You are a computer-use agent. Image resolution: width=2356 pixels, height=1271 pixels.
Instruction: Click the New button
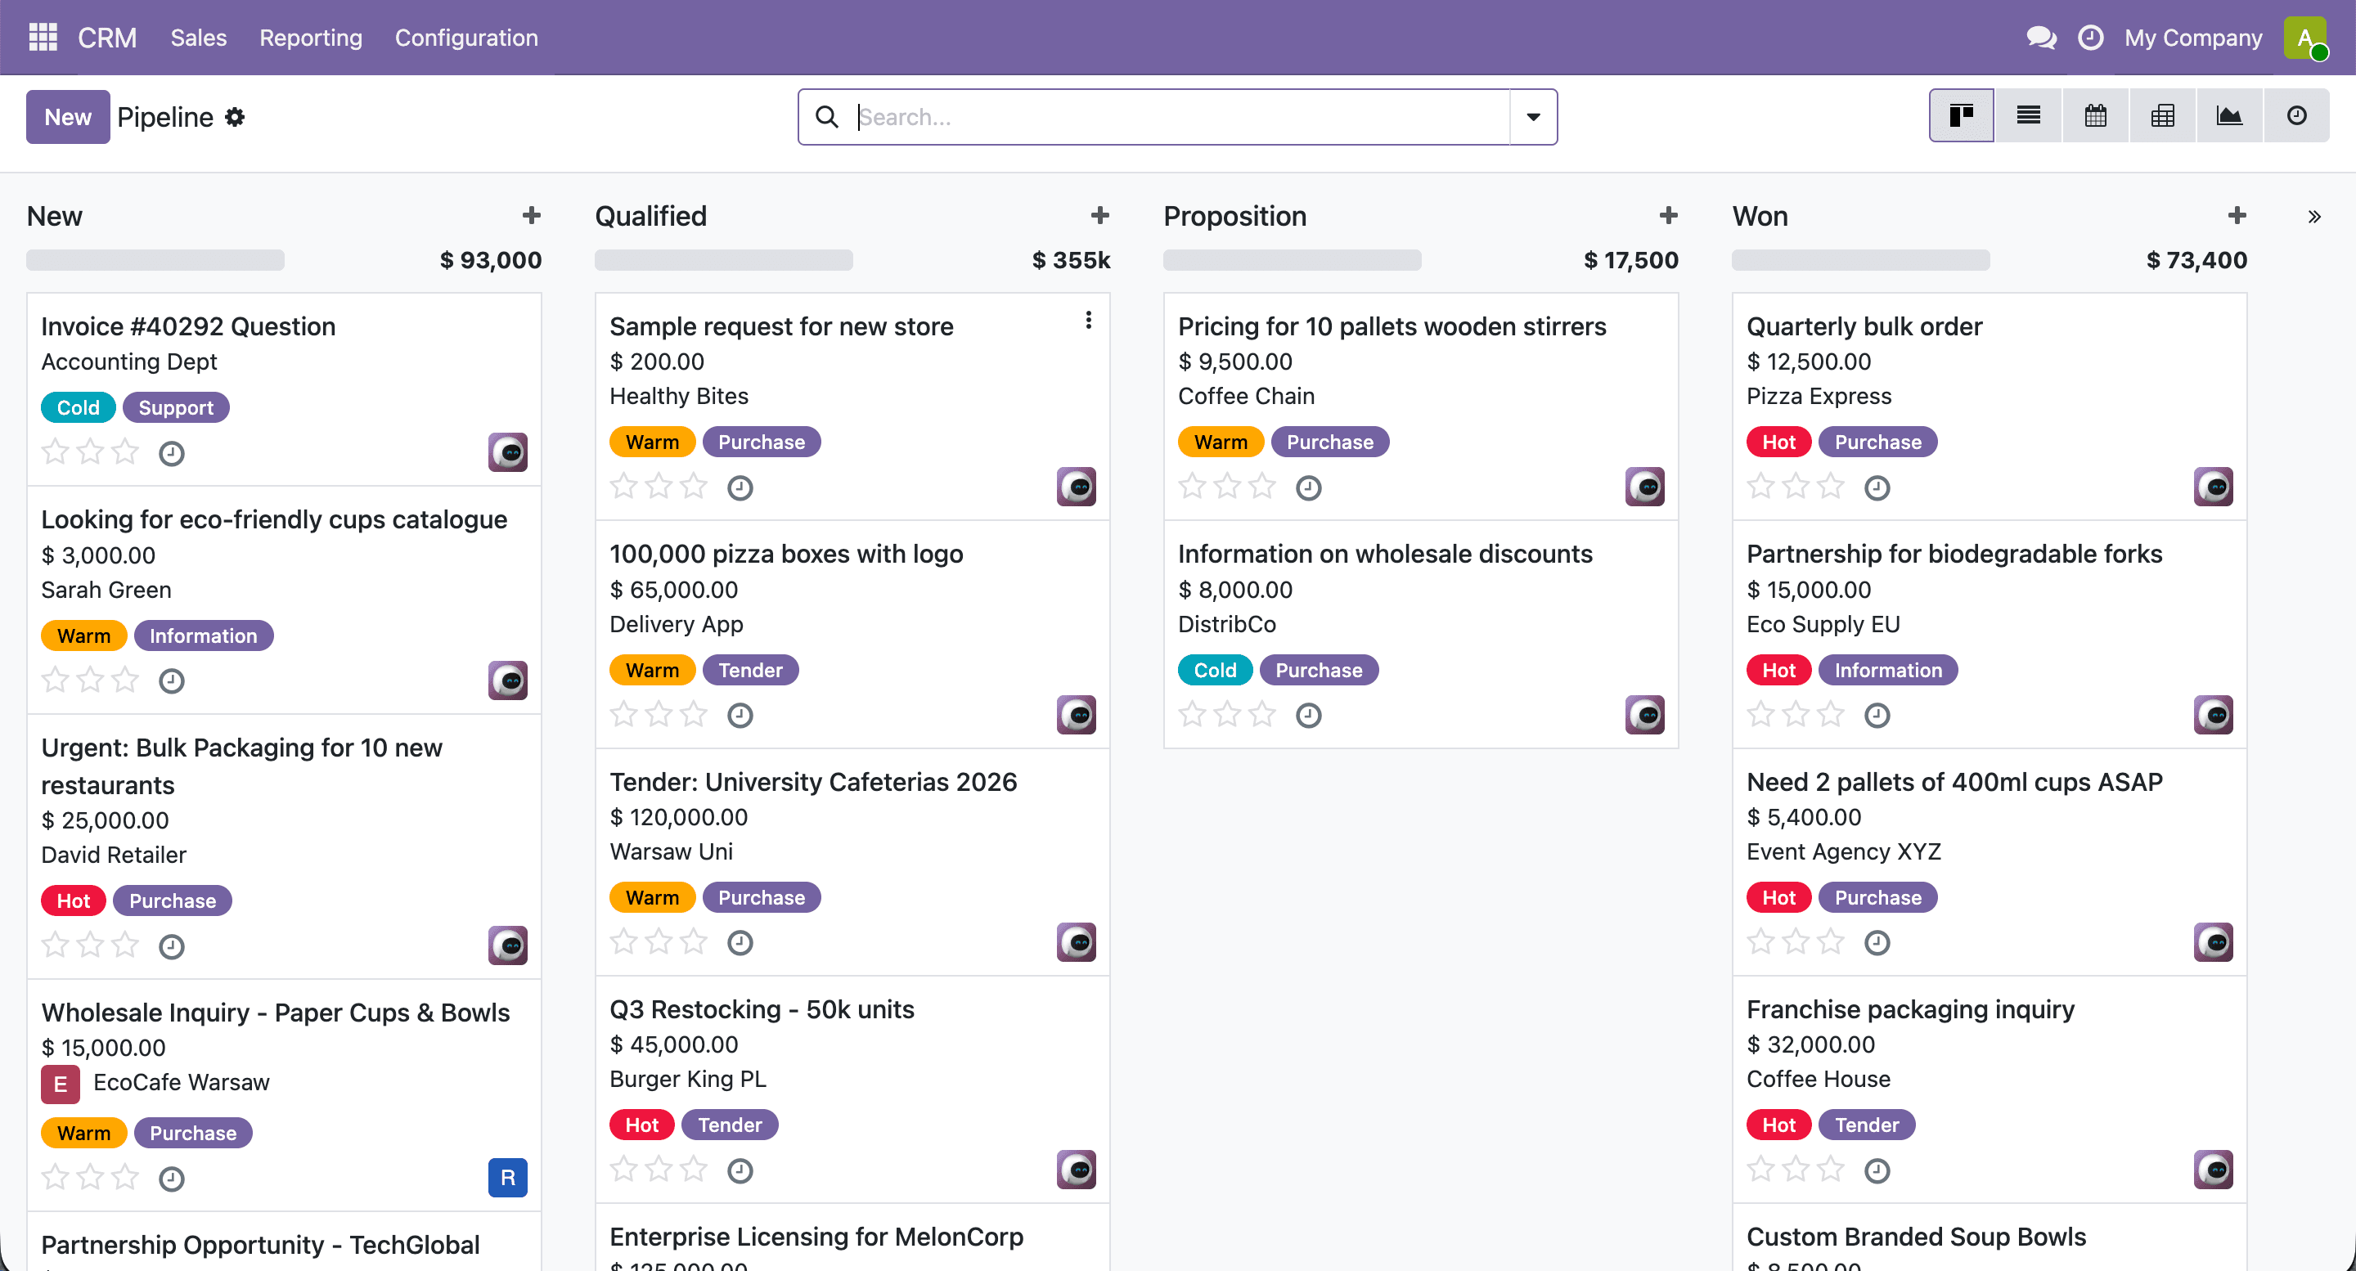pyautogui.click(x=68, y=117)
